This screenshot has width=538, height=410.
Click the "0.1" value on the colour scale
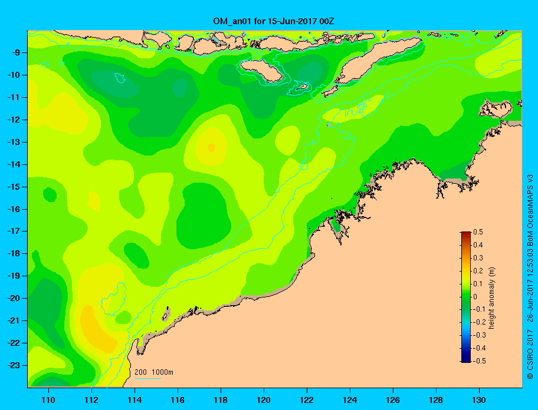(x=478, y=283)
